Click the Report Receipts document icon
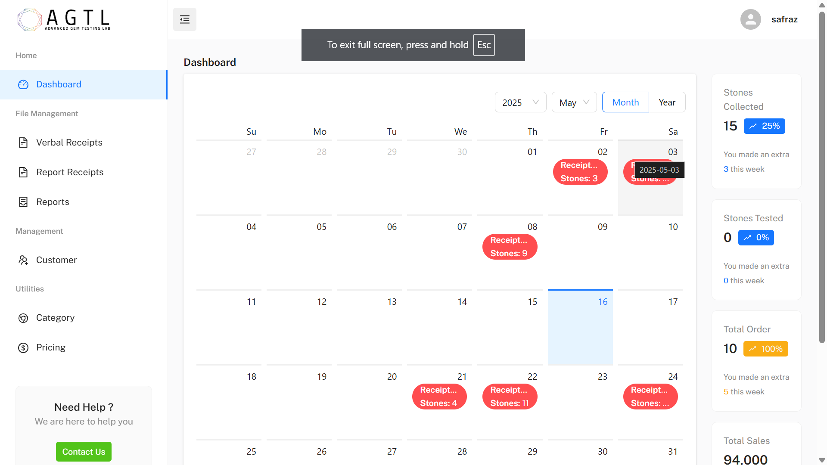 click(23, 172)
